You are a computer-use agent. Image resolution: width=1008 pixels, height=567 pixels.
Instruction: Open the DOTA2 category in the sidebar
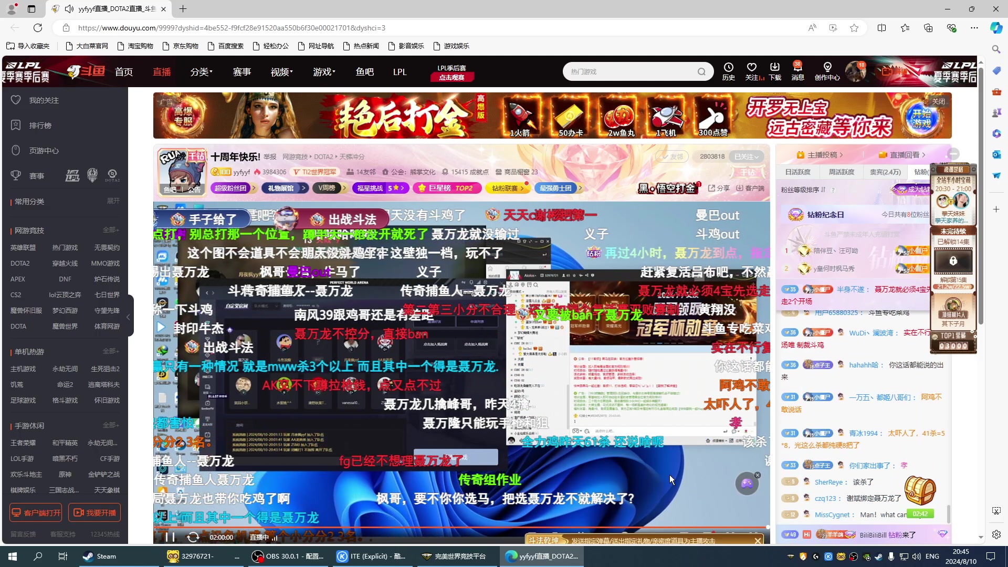coord(20,263)
